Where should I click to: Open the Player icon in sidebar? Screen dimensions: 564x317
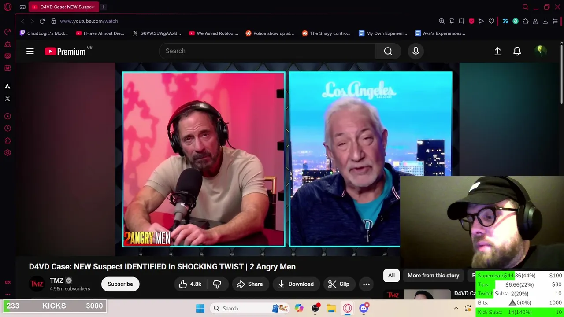(x=7, y=116)
